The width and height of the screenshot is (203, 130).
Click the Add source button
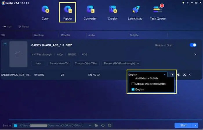(8, 27)
